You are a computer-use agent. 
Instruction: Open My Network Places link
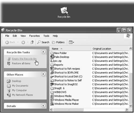pos(23,95)
